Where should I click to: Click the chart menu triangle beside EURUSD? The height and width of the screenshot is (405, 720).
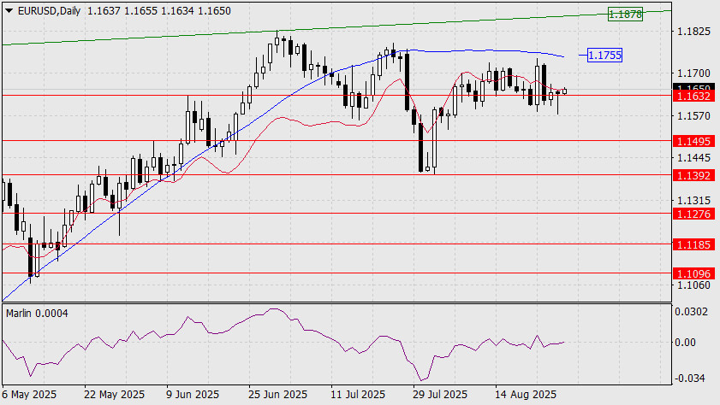[9, 10]
